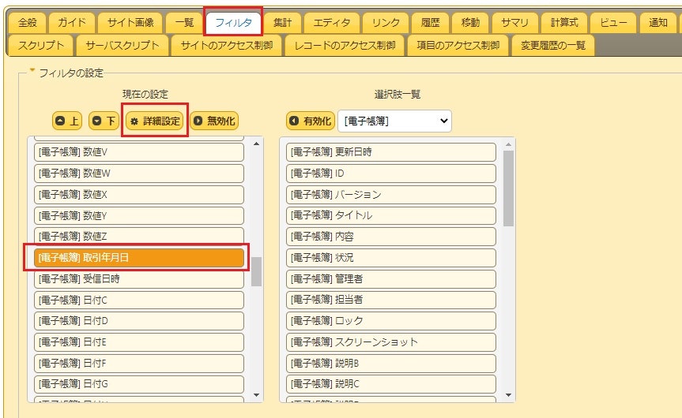682x418 pixels.
Task: Click options list scroll-down arrow
Action: point(508,395)
